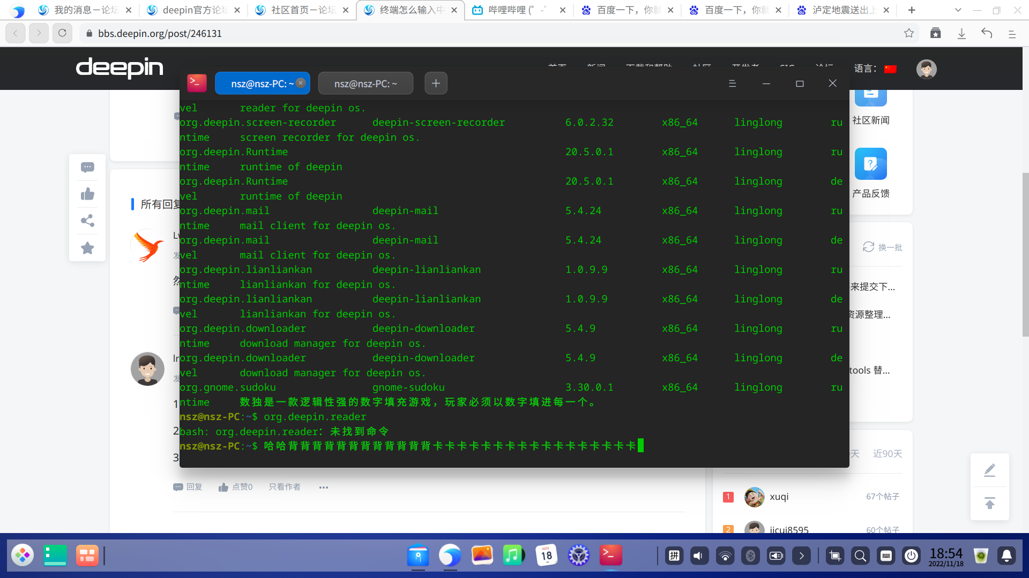Click the thumbs-up like icon in sidebar
Viewport: 1029px width, 578px height.
[x=87, y=194]
